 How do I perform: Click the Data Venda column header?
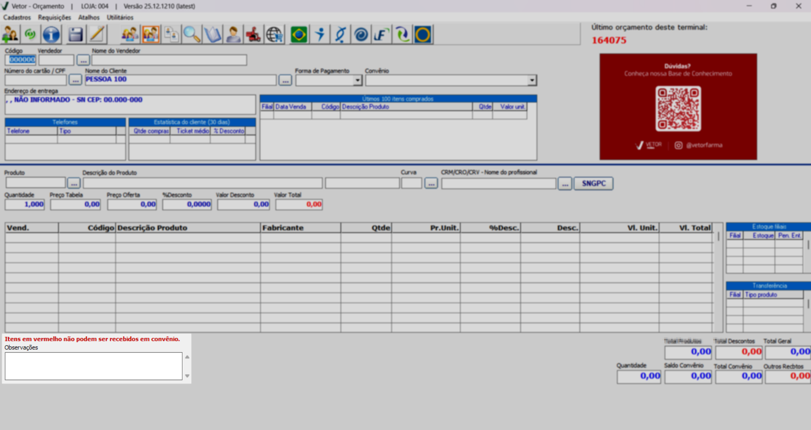(293, 107)
